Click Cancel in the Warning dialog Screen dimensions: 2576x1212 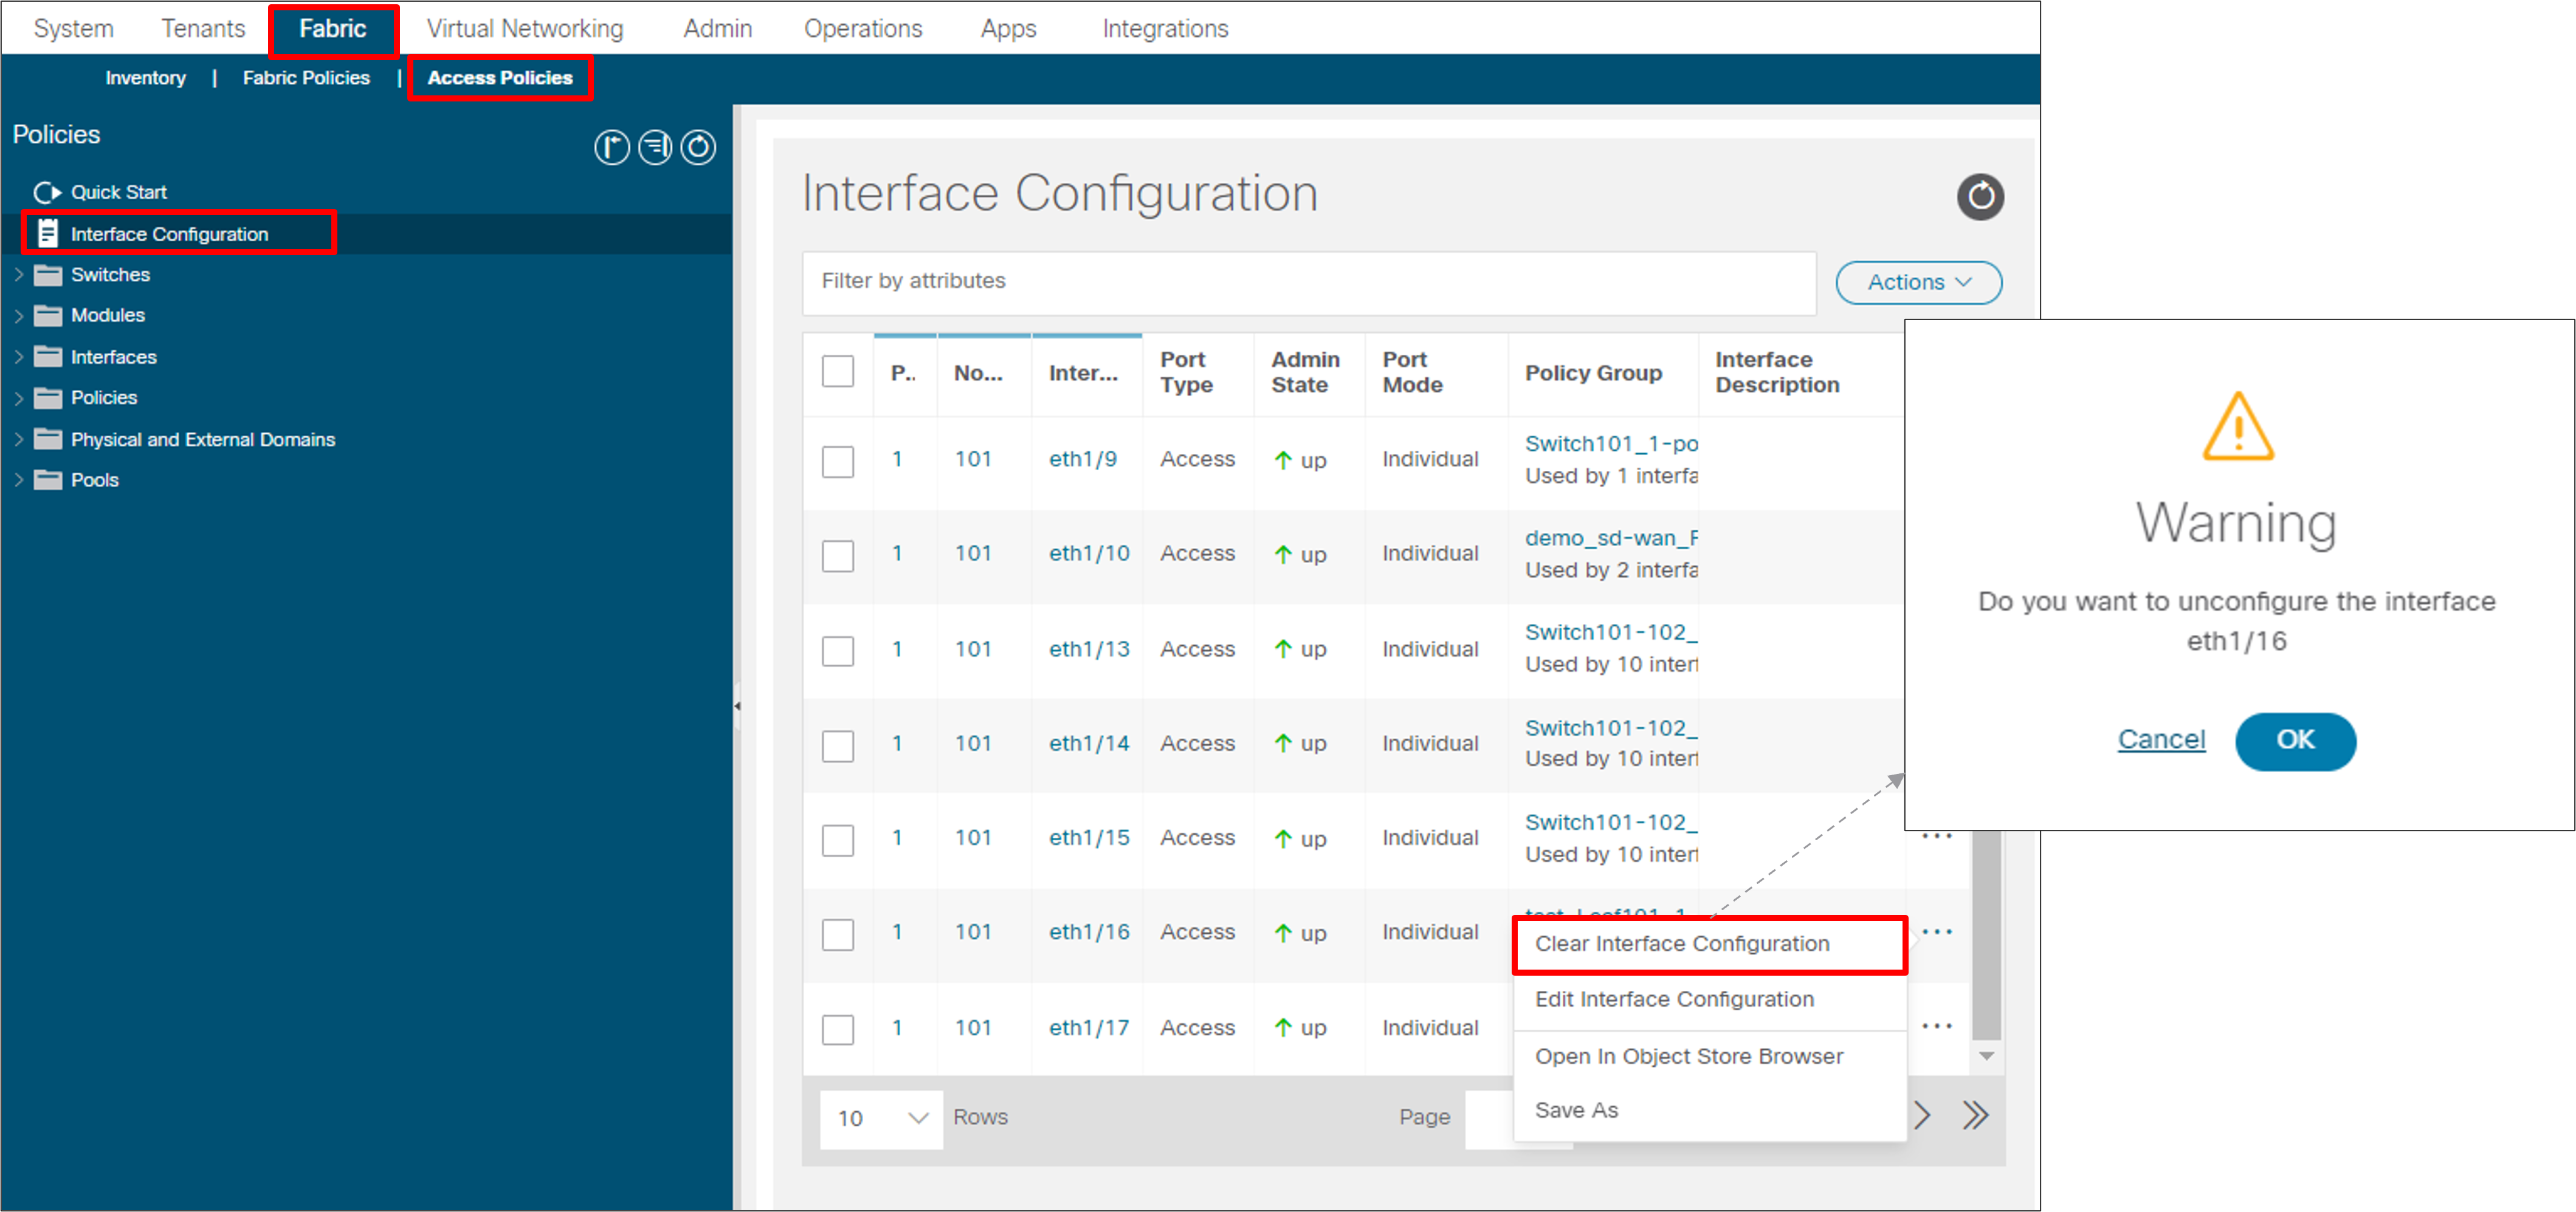[2162, 739]
